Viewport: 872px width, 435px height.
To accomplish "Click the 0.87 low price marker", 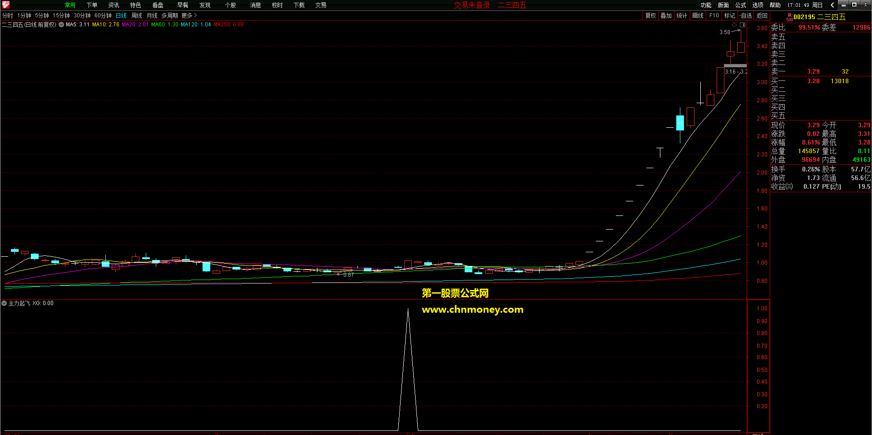I will tap(348, 275).
